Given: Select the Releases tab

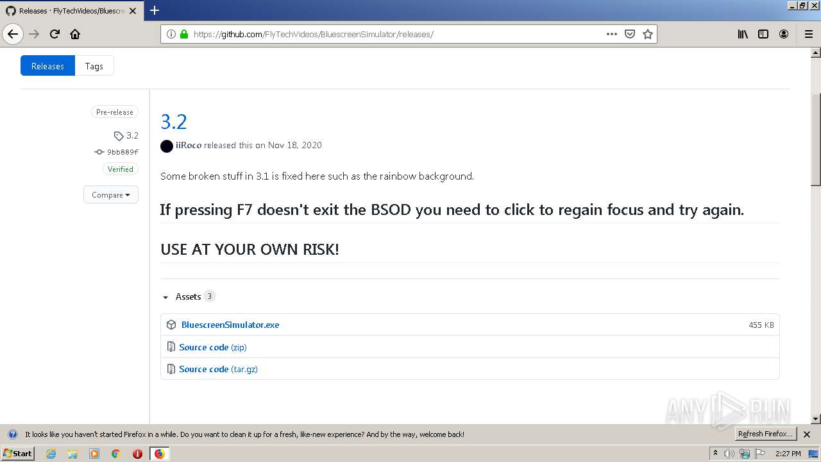Looking at the screenshot, I should click(x=47, y=66).
